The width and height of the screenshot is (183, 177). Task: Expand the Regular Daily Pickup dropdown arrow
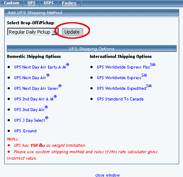(x=55, y=32)
